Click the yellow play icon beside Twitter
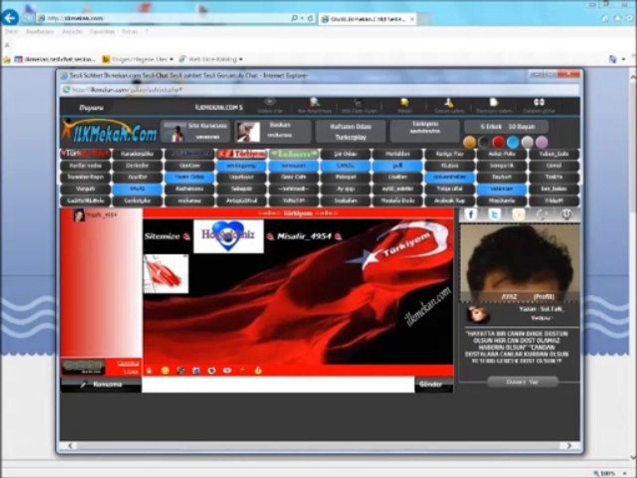The height and width of the screenshot is (478, 637). pyautogui.click(x=519, y=214)
